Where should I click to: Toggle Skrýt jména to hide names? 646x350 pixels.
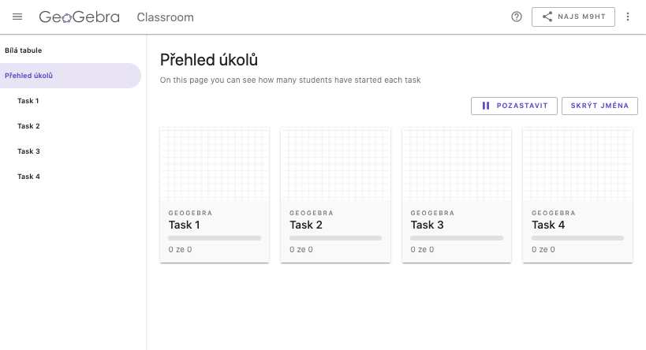599,106
